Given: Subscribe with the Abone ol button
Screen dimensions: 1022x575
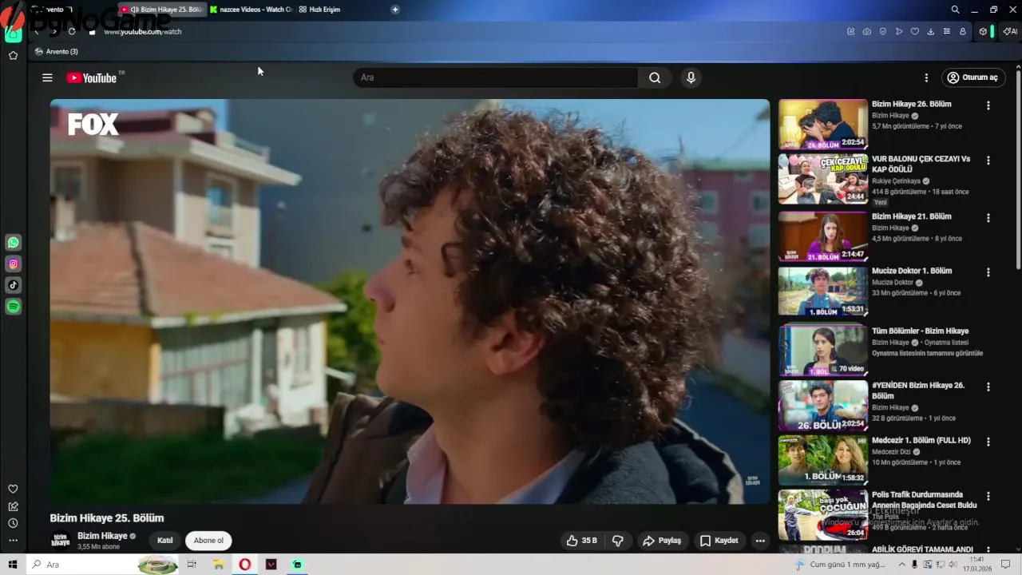Looking at the screenshot, I should tap(208, 541).
